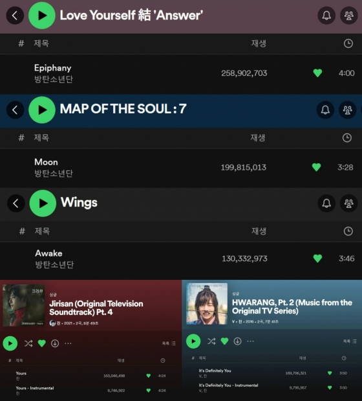Image resolution: width=362 pixels, height=401 pixels.
Task: Select the Epiphany track row
Action: pyautogui.click(x=181, y=73)
